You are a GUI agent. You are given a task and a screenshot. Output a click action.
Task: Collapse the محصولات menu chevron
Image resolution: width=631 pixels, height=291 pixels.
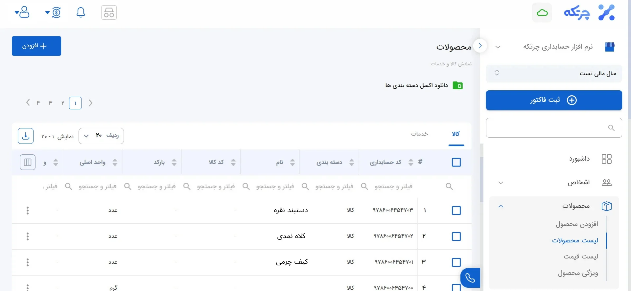point(501,206)
